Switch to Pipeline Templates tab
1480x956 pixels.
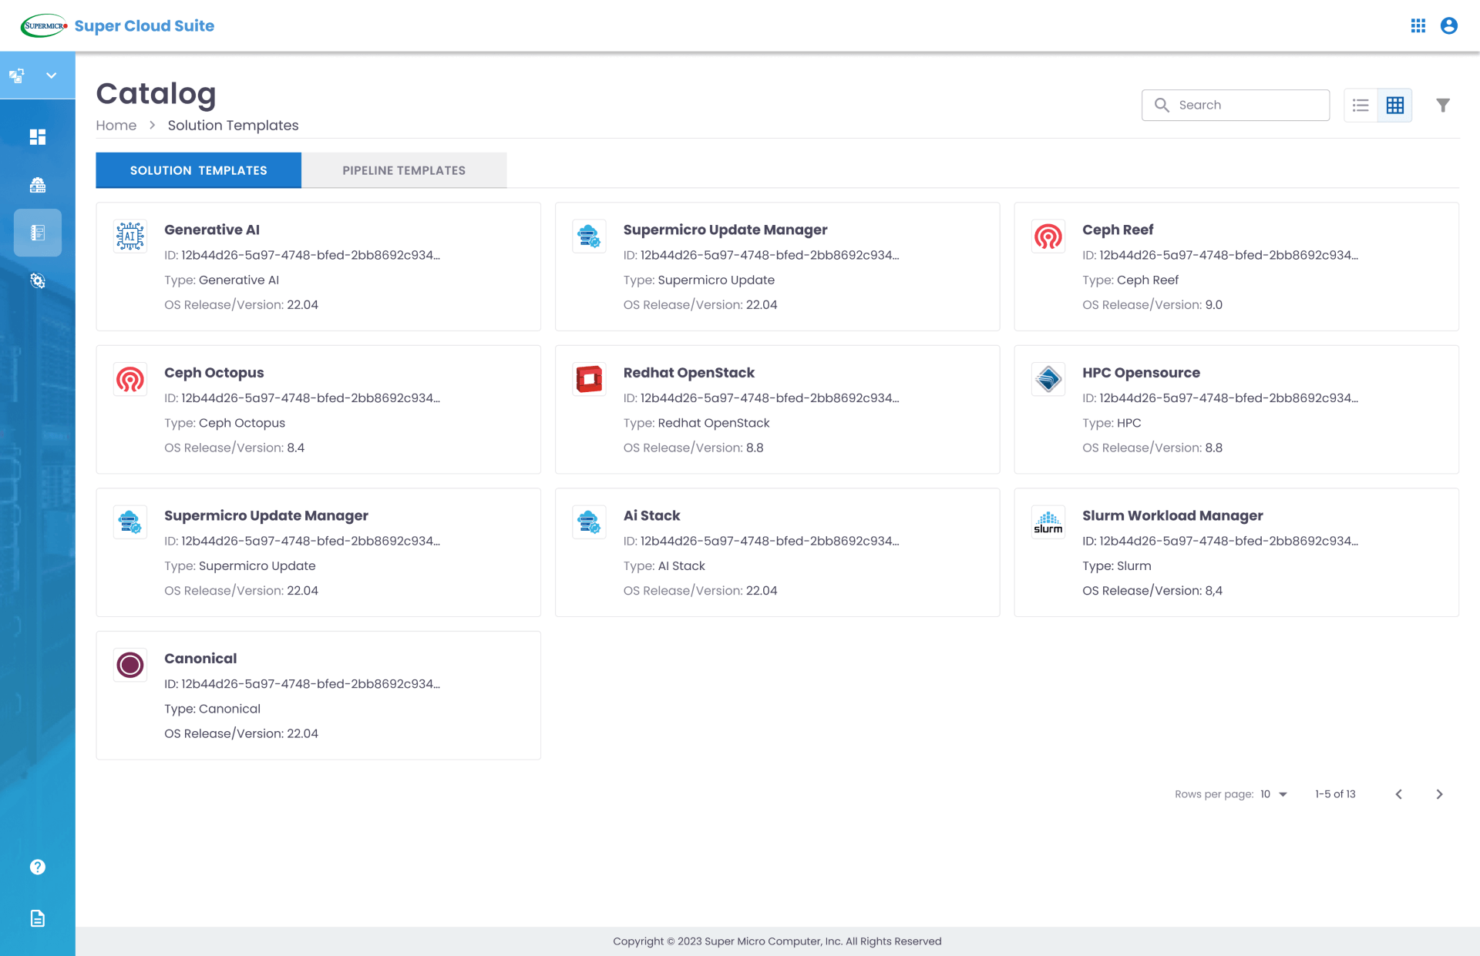click(x=404, y=170)
